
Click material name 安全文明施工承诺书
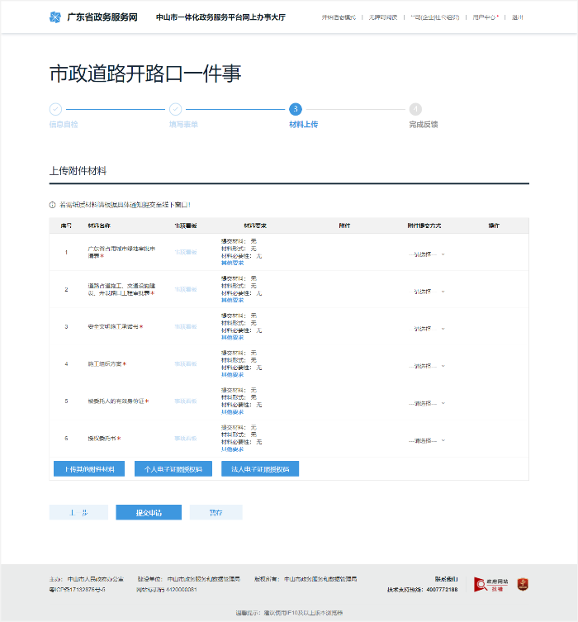(x=113, y=327)
